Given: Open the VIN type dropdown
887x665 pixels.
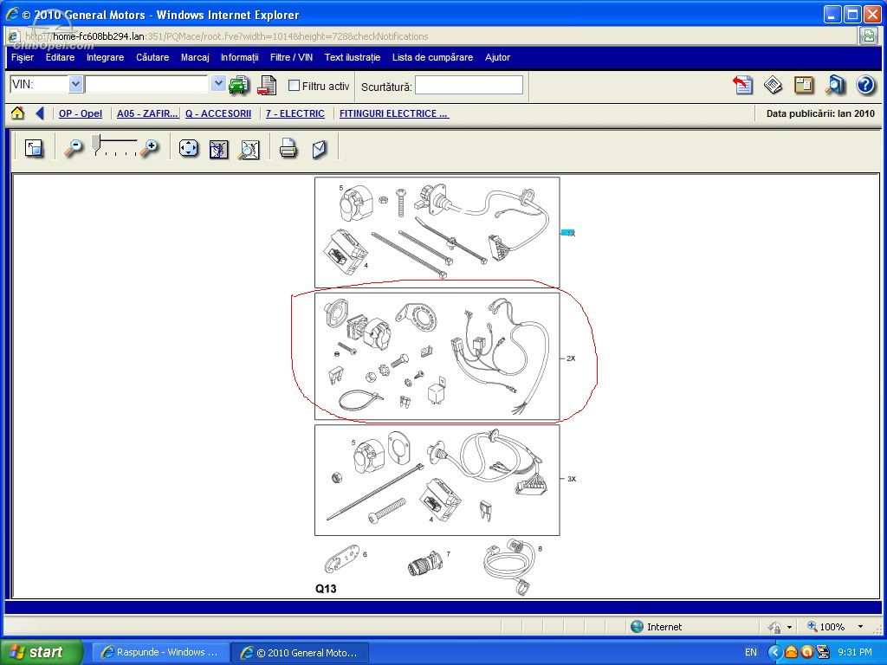Looking at the screenshot, I should coord(76,84).
